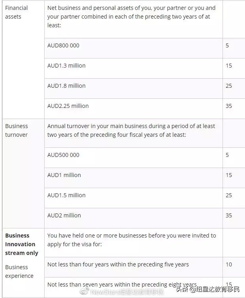Select the AUD800 000 cell
Screen dimensions: 245x298
pos(64,45)
